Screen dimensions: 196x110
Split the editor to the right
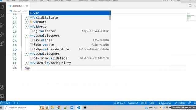point(190,6)
